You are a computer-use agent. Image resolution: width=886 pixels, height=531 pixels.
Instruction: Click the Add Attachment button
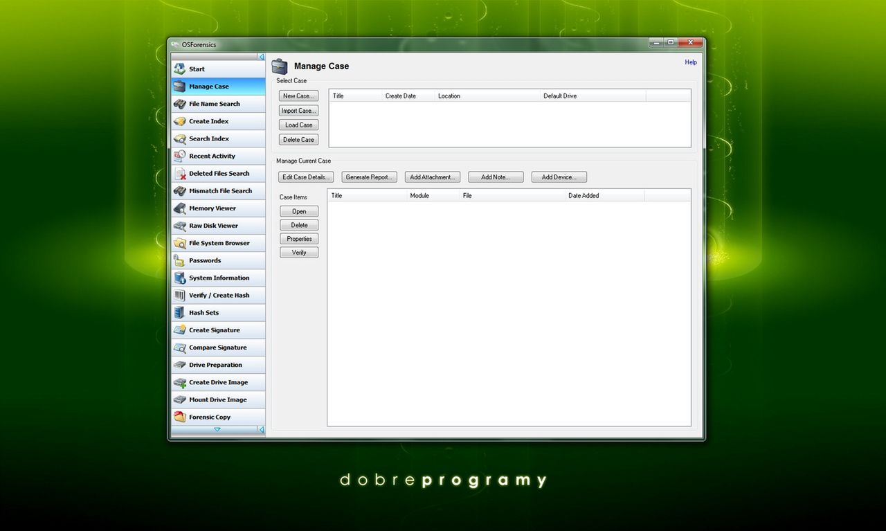(x=433, y=177)
